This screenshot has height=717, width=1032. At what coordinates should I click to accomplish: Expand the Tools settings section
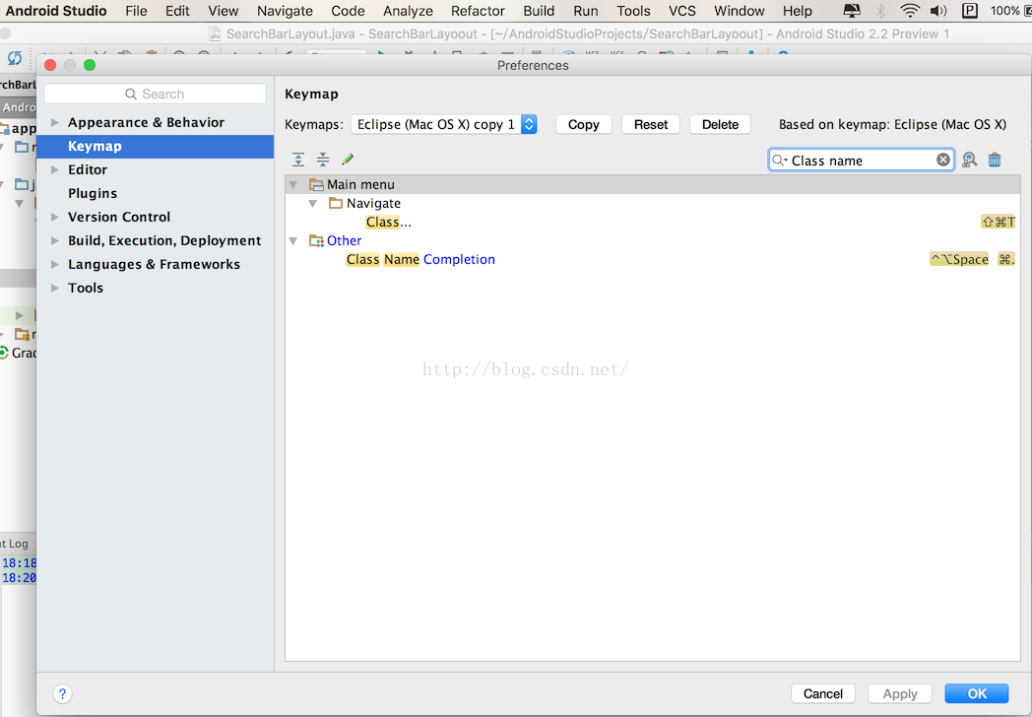pyautogui.click(x=55, y=289)
